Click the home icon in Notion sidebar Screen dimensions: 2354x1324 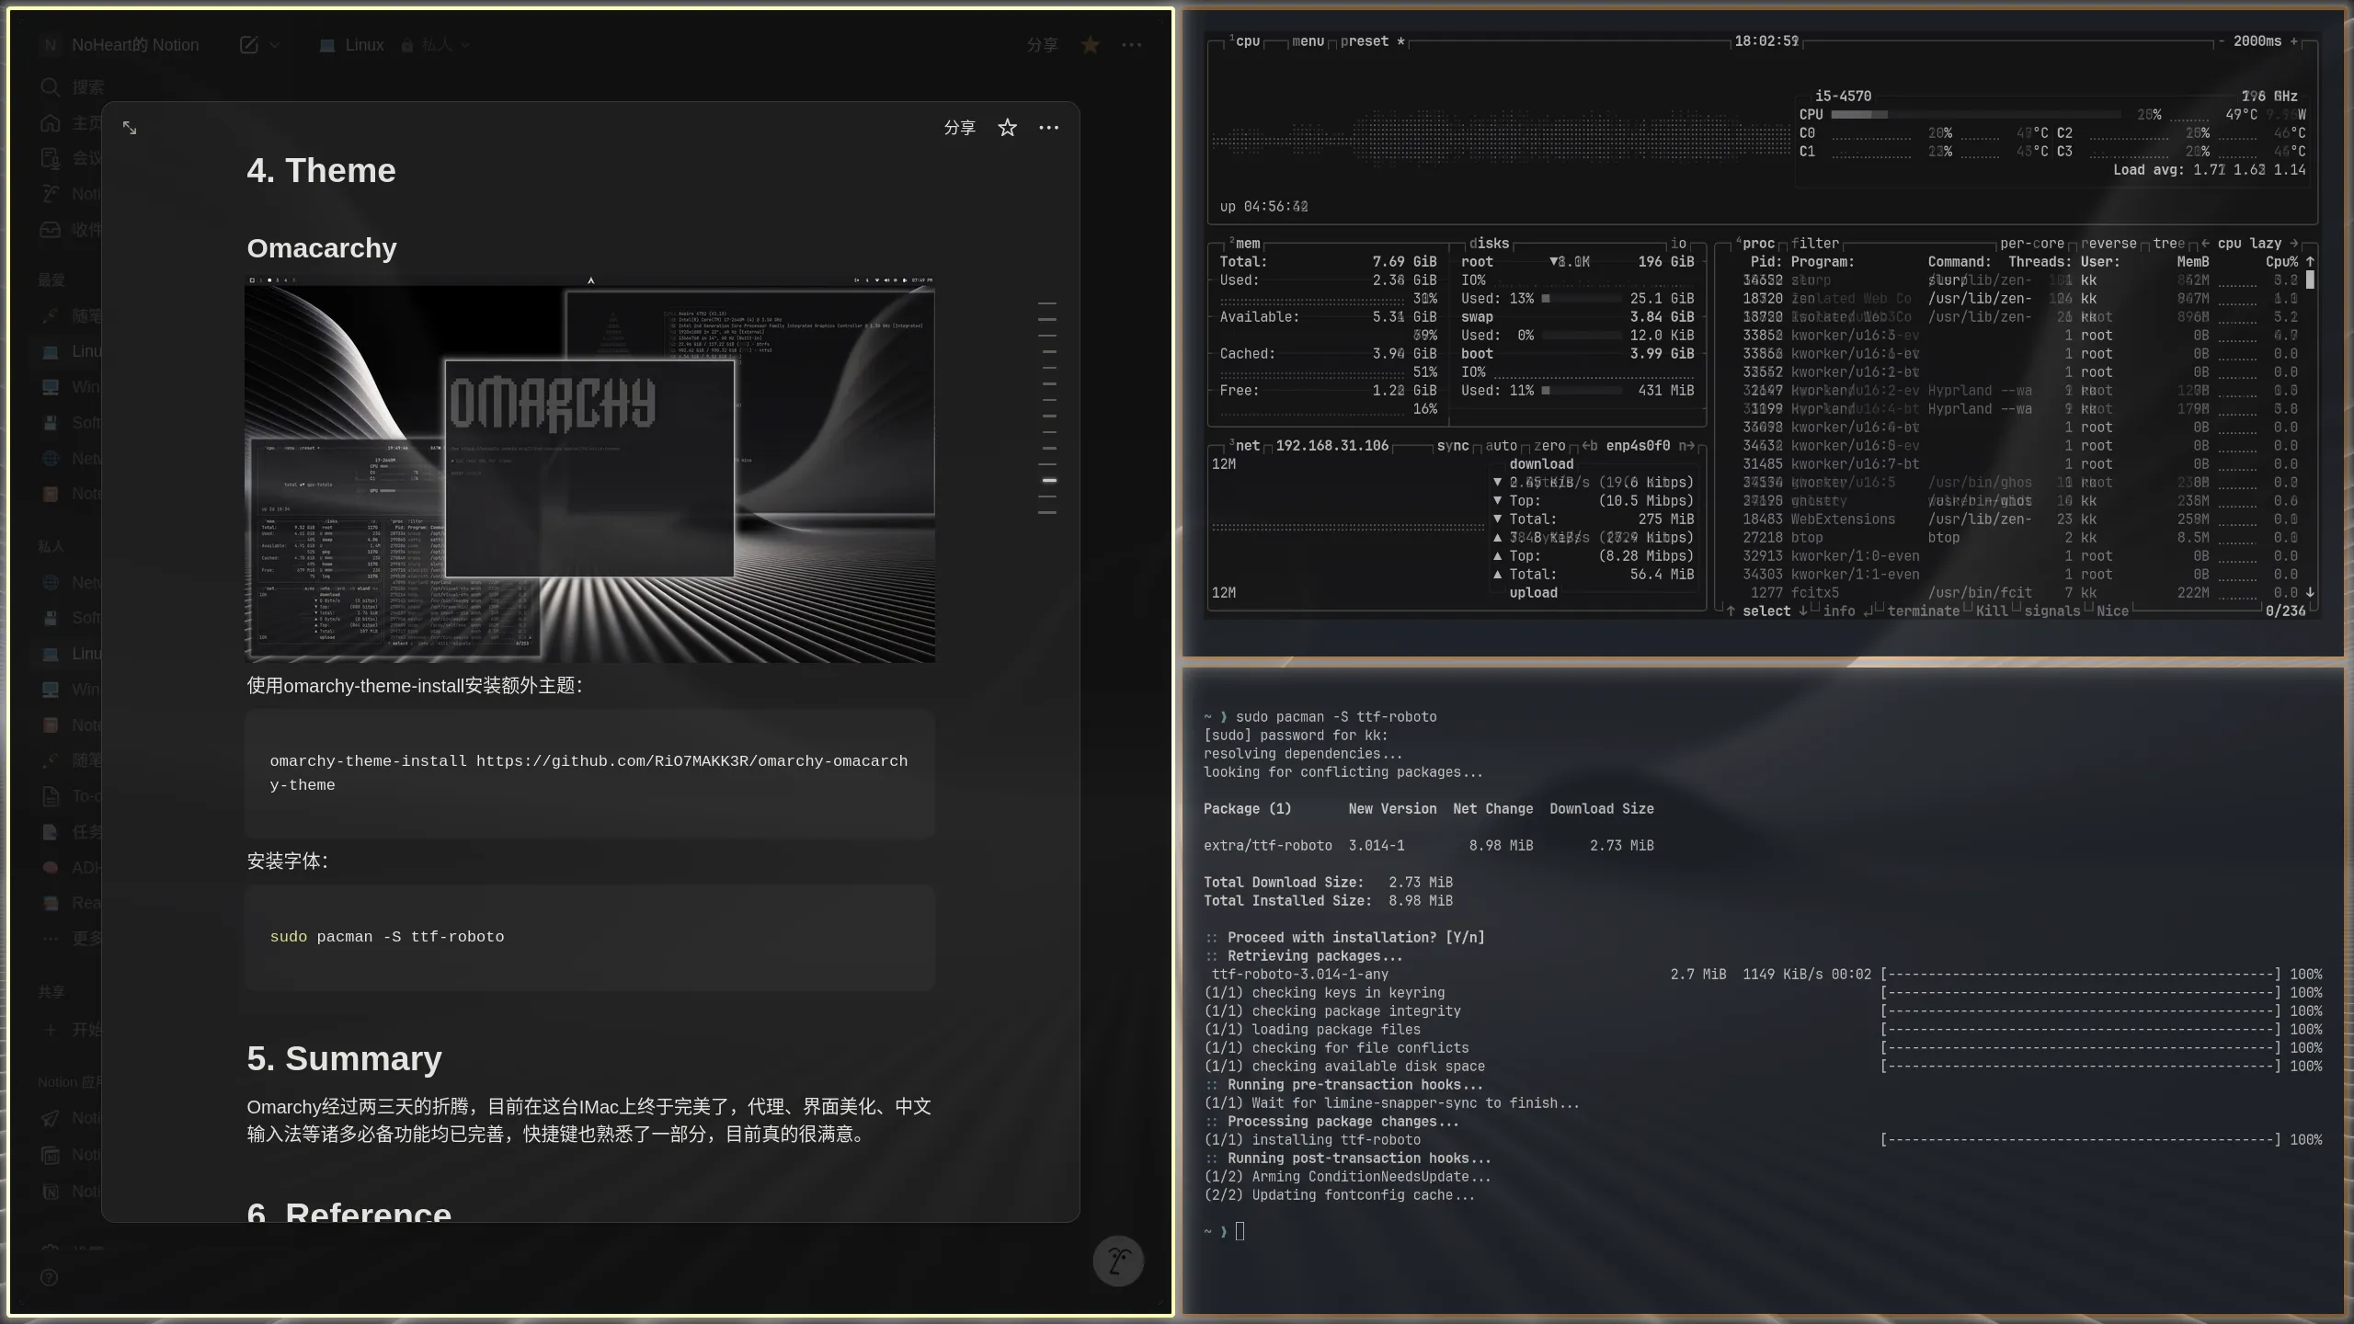pyautogui.click(x=50, y=122)
